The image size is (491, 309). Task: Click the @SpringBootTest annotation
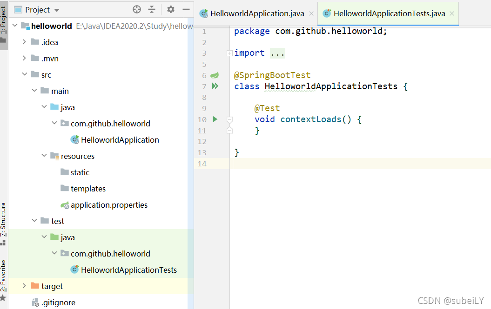[272, 75]
